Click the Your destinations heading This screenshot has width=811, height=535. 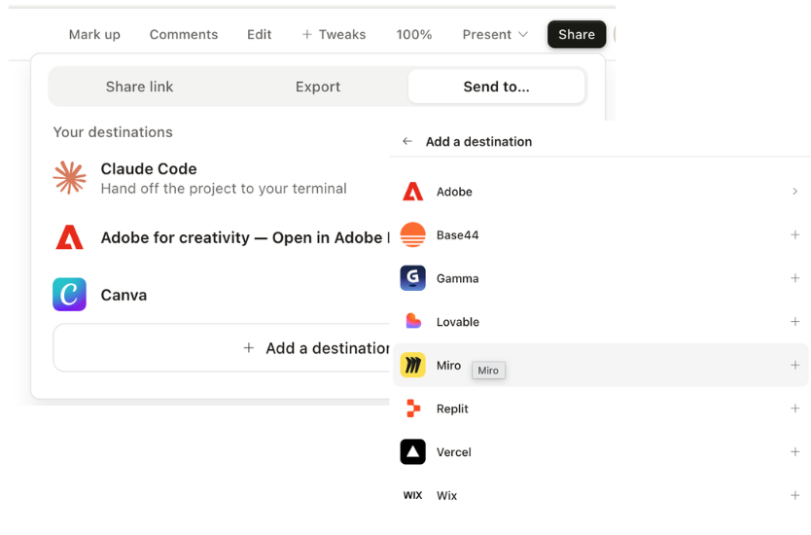click(113, 132)
